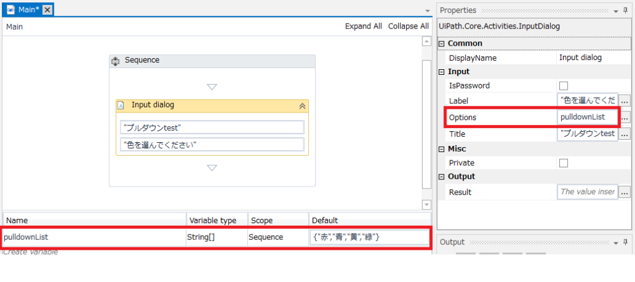Image resolution: width=635 pixels, height=282 pixels.
Task: Pin the Output panel
Action: click(x=625, y=242)
